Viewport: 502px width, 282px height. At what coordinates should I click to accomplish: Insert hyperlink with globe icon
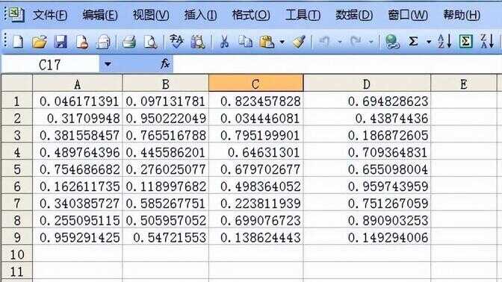[x=392, y=42]
